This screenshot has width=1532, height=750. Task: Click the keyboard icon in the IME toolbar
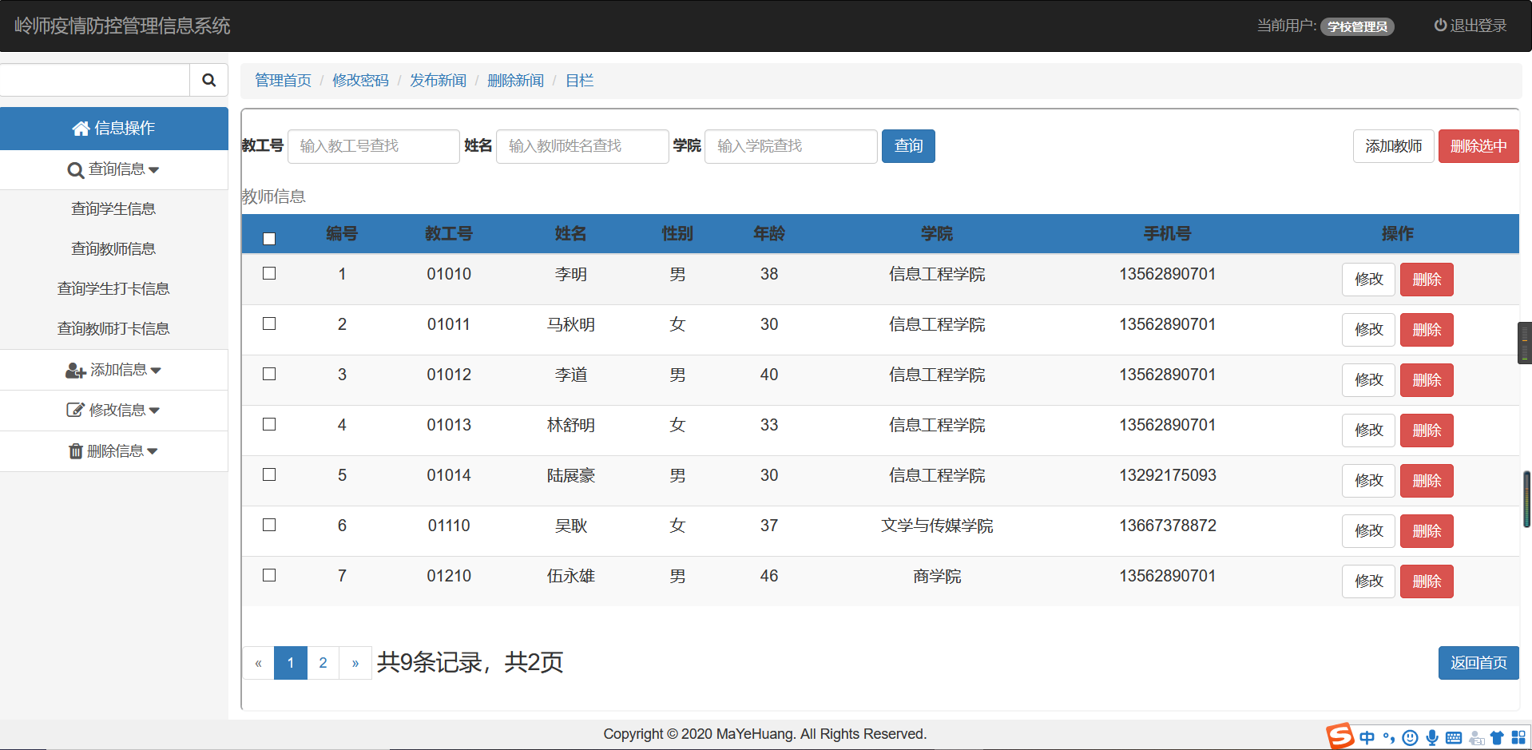[1454, 738]
